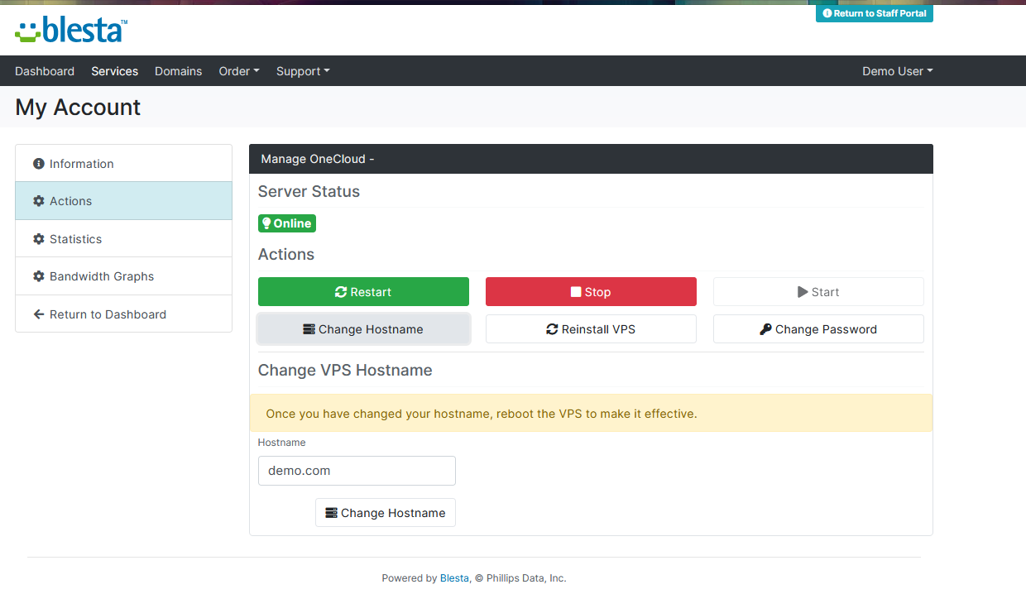
Task: Open the Support dropdown menu
Action: (x=303, y=71)
